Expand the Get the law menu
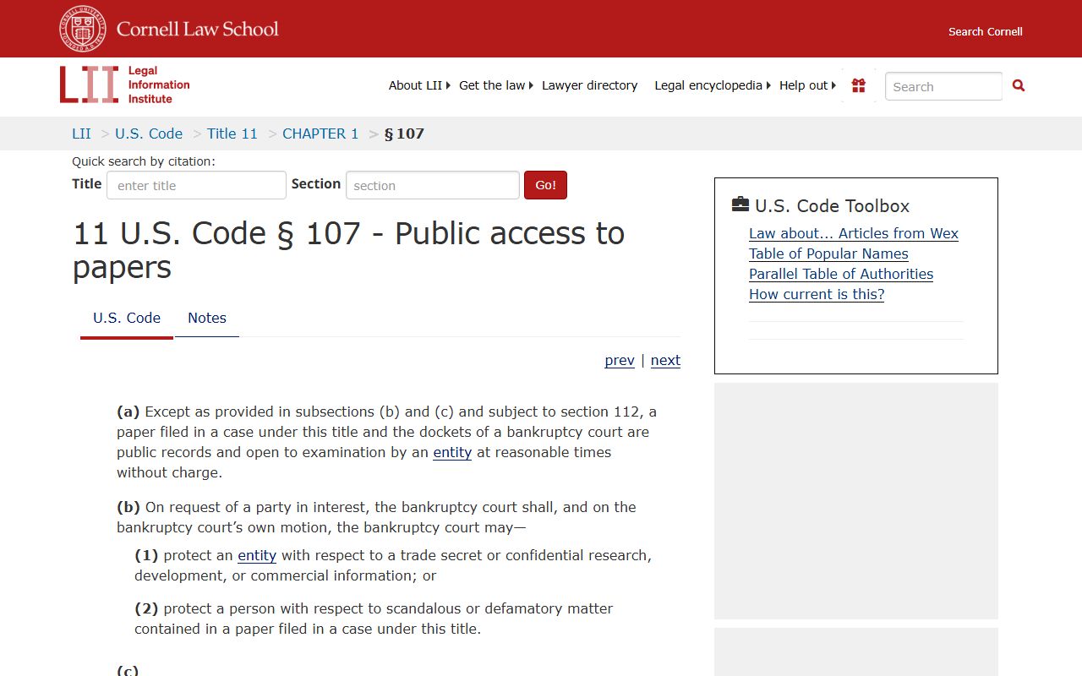Viewport: 1082px width, 676px height. 495,85
